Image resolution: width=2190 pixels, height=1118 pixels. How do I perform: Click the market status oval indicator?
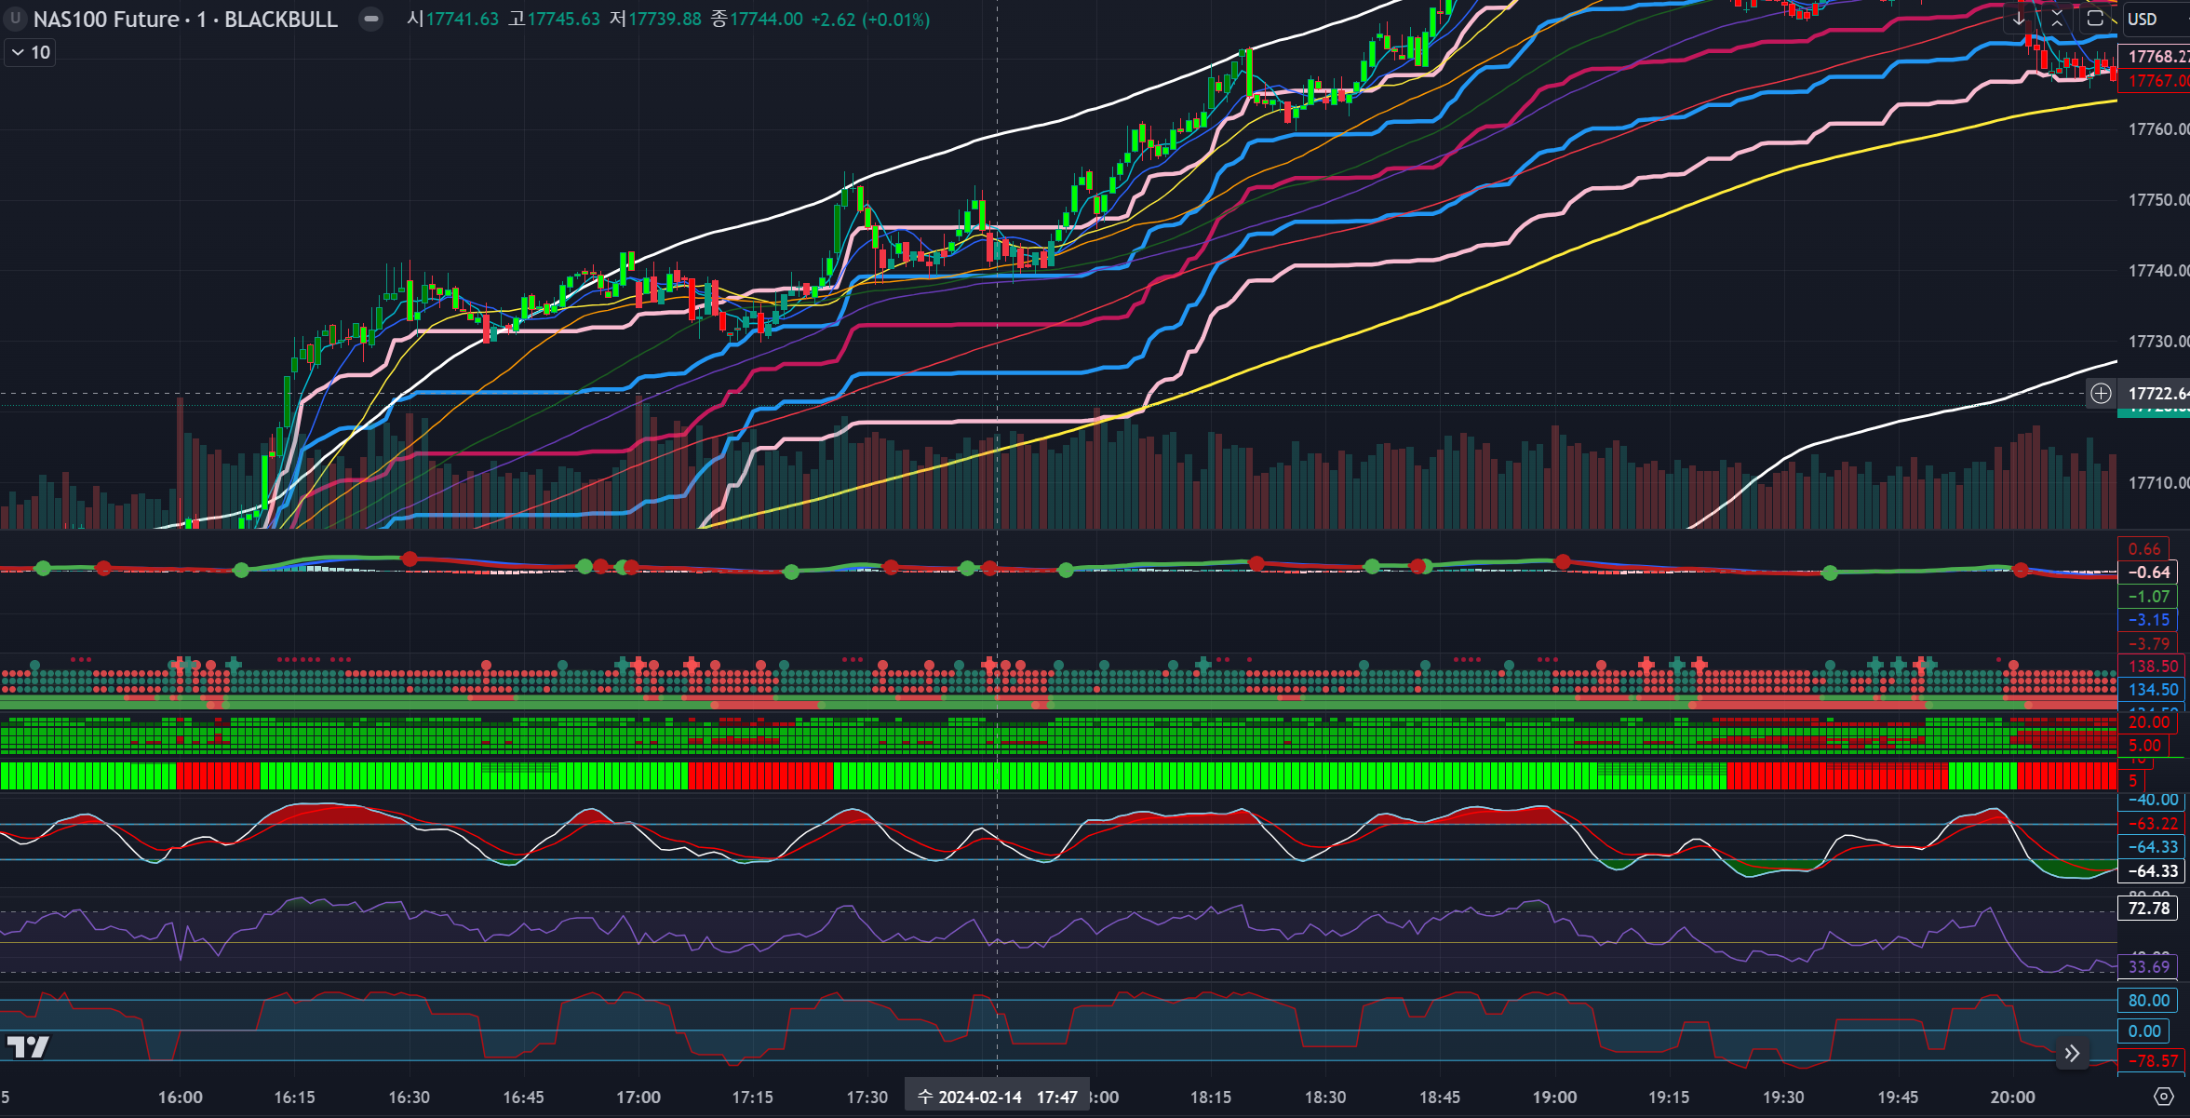(370, 19)
